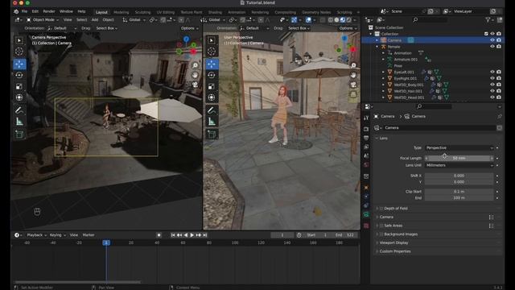Screen dimensions: 515x290
Task: Open the Edit menu
Action: [x=35, y=11]
